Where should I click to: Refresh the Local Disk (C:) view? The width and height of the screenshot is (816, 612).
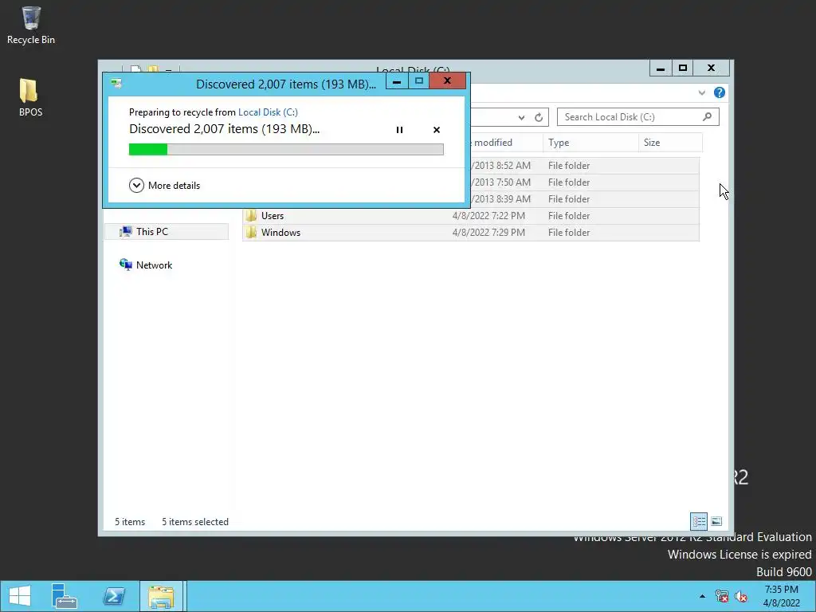tap(539, 118)
